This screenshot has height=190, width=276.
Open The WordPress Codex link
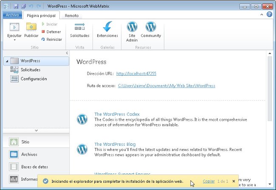[x=117, y=114]
